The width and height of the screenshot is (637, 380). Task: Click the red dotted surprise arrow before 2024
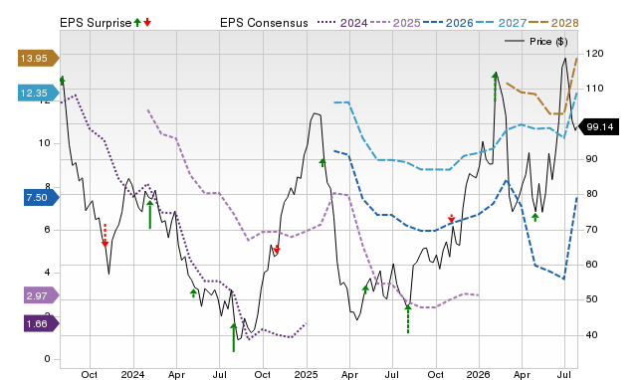(105, 236)
